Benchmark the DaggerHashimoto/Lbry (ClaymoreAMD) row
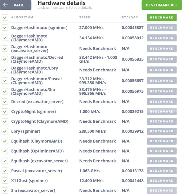The width and height of the screenshot is (182, 194). click(162, 70)
